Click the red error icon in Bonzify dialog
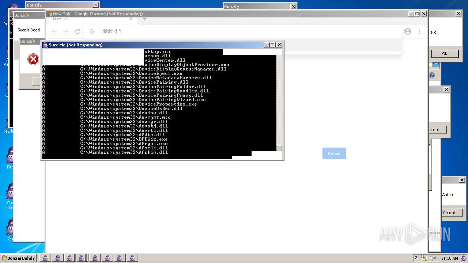The width and height of the screenshot is (468, 263). pyautogui.click(x=33, y=59)
